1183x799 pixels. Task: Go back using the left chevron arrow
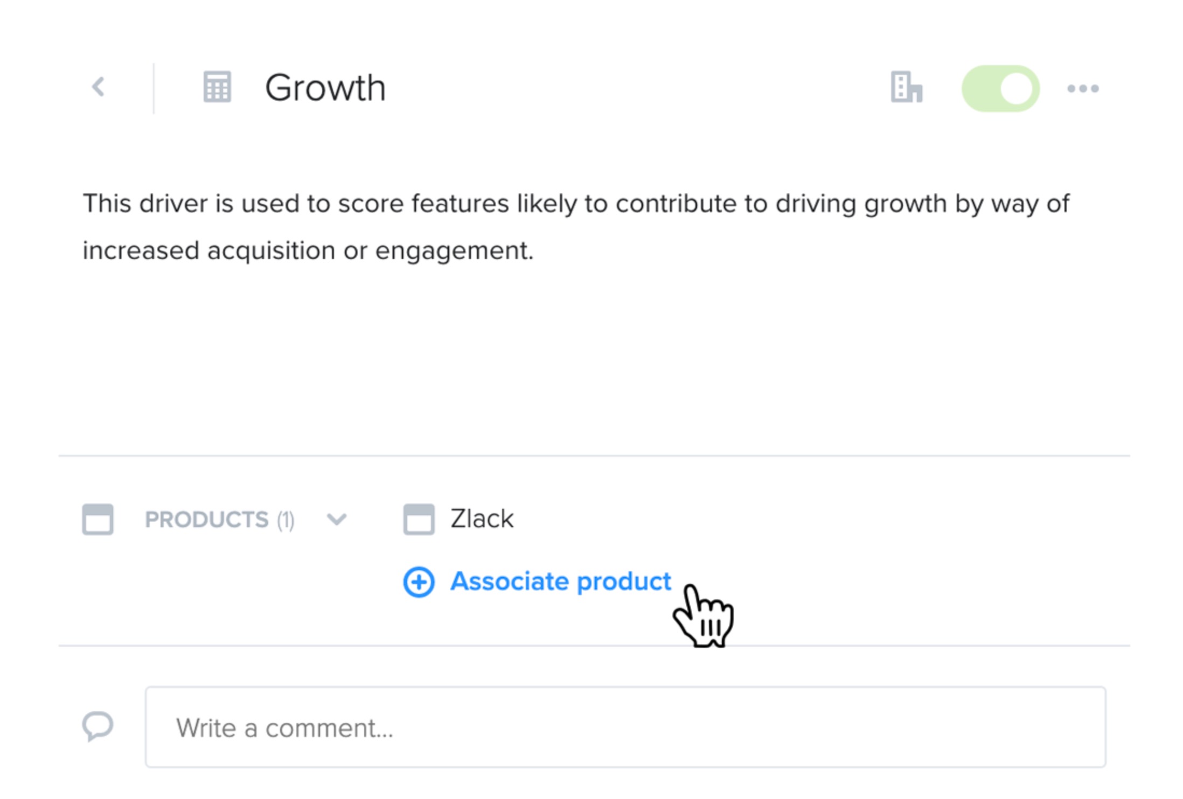tap(98, 87)
